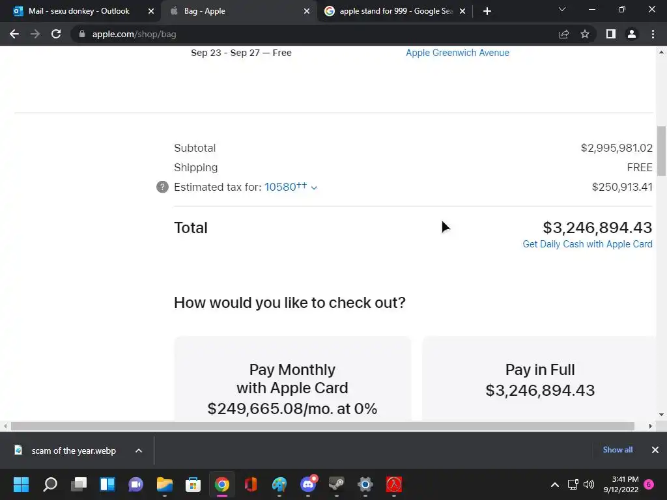The height and width of the screenshot is (500, 667).
Task: Open Get Daily Cash with Apple Card
Action: click(588, 244)
